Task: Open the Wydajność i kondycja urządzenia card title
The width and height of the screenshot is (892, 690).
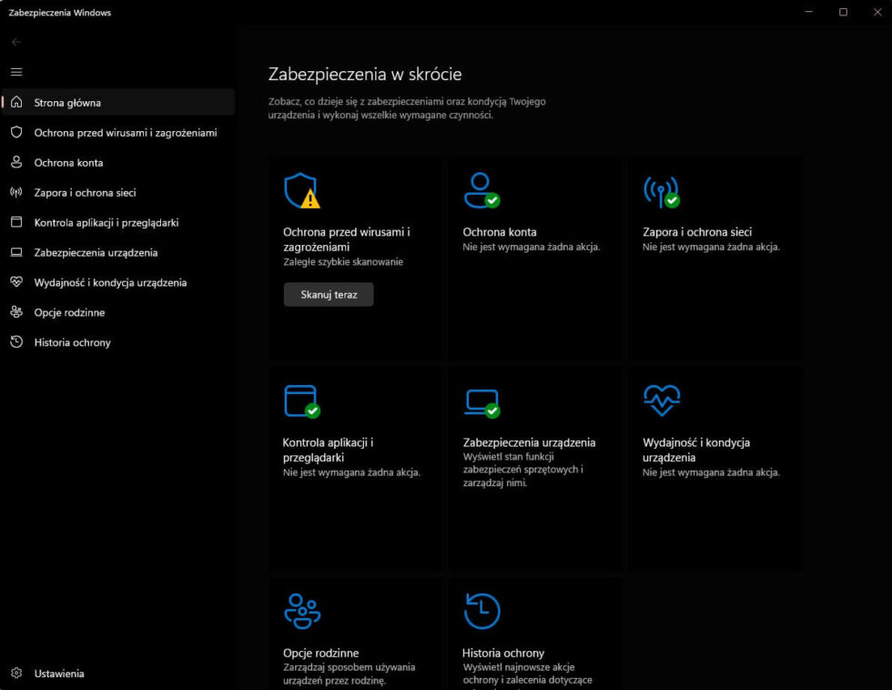Action: [x=696, y=450]
